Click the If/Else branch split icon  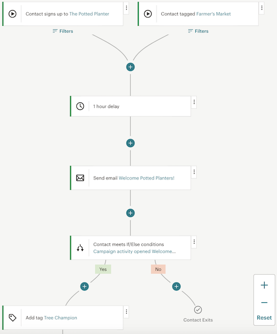coord(80,248)
